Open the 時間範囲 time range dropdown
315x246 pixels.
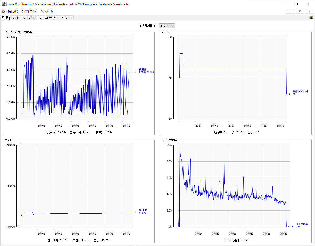tap(167, 26)
